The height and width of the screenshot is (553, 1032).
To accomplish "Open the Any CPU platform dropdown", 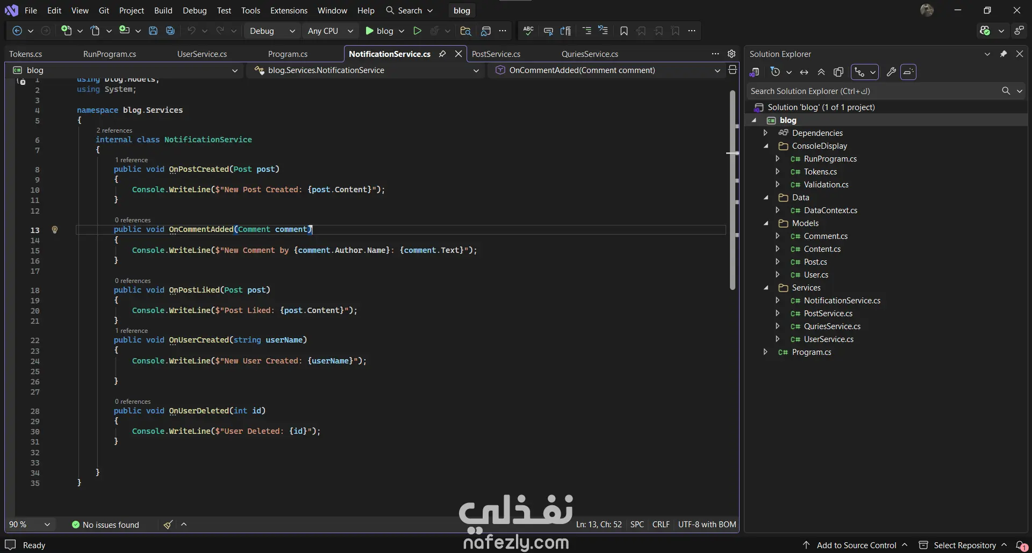I will pos(330,31).
